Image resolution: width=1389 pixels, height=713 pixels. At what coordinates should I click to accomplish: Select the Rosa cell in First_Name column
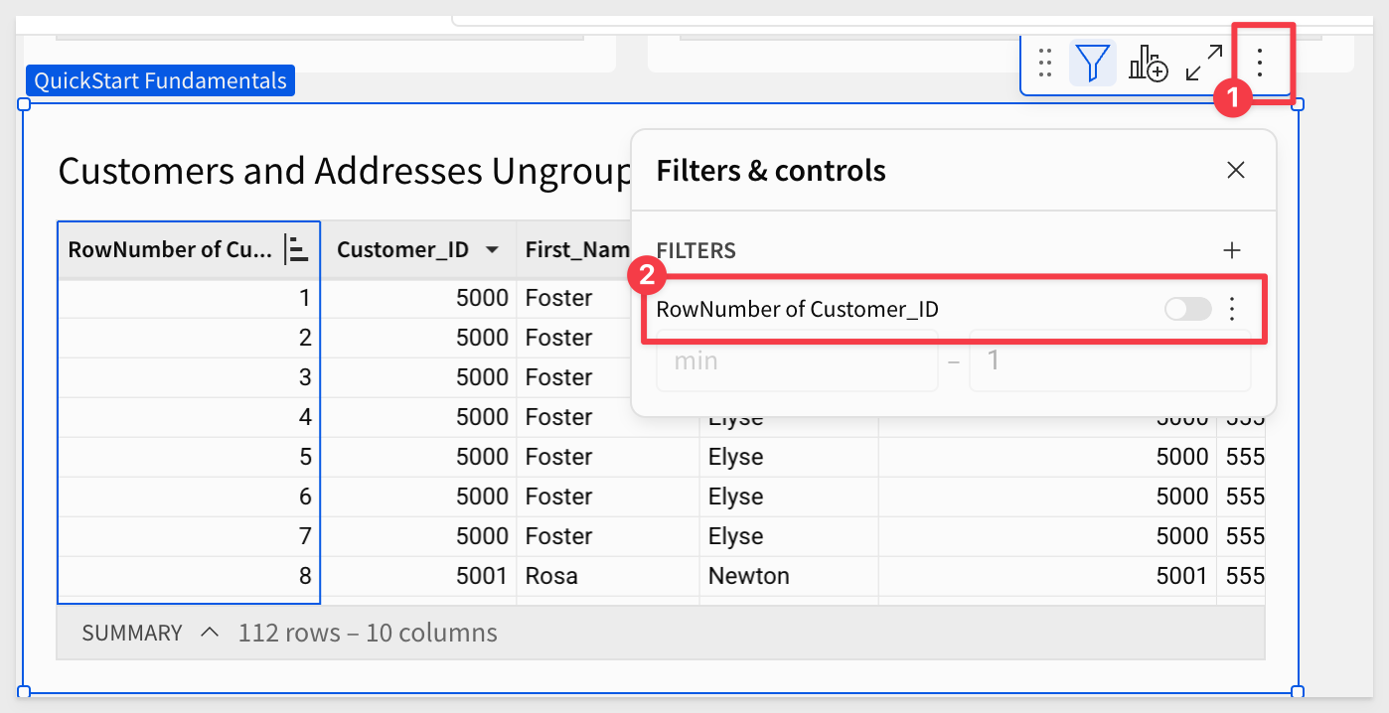pyautogui.click(x=551, y=576)
